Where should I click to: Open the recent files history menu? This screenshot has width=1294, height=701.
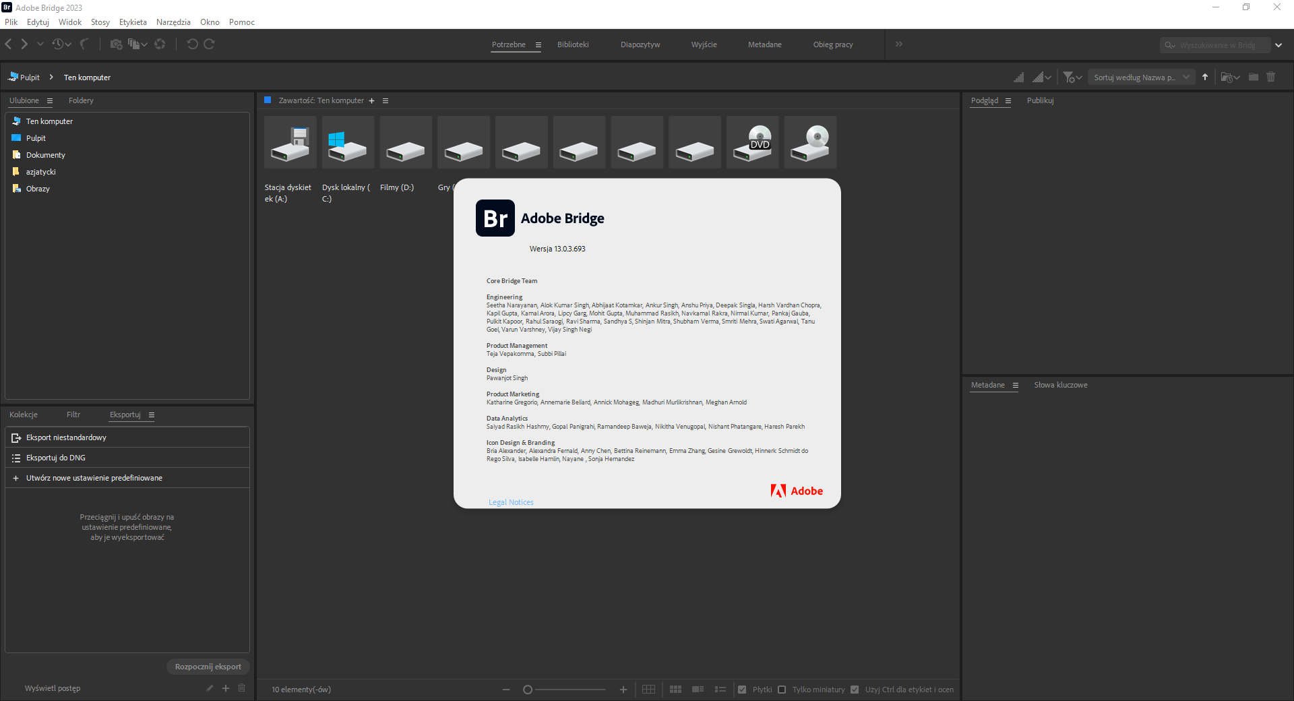pos(61,44)
